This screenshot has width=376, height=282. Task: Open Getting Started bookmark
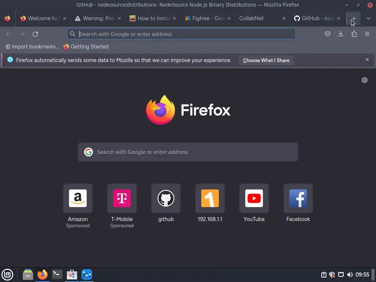[x=86, y=47]
